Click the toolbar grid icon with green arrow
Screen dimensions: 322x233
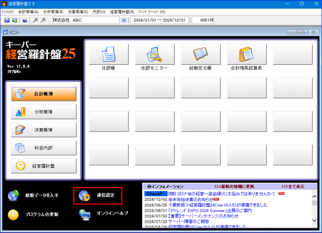click(14, 20)
